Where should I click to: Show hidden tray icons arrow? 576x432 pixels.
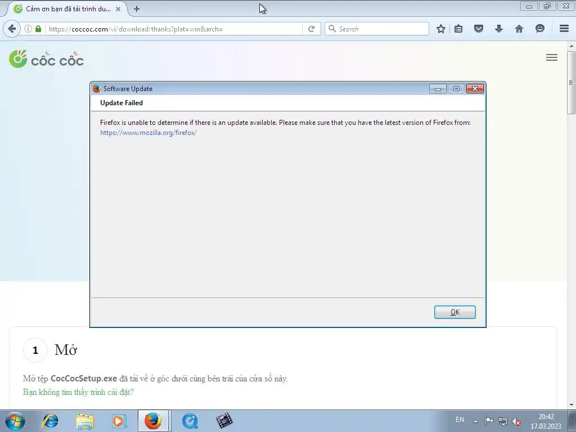475,421
